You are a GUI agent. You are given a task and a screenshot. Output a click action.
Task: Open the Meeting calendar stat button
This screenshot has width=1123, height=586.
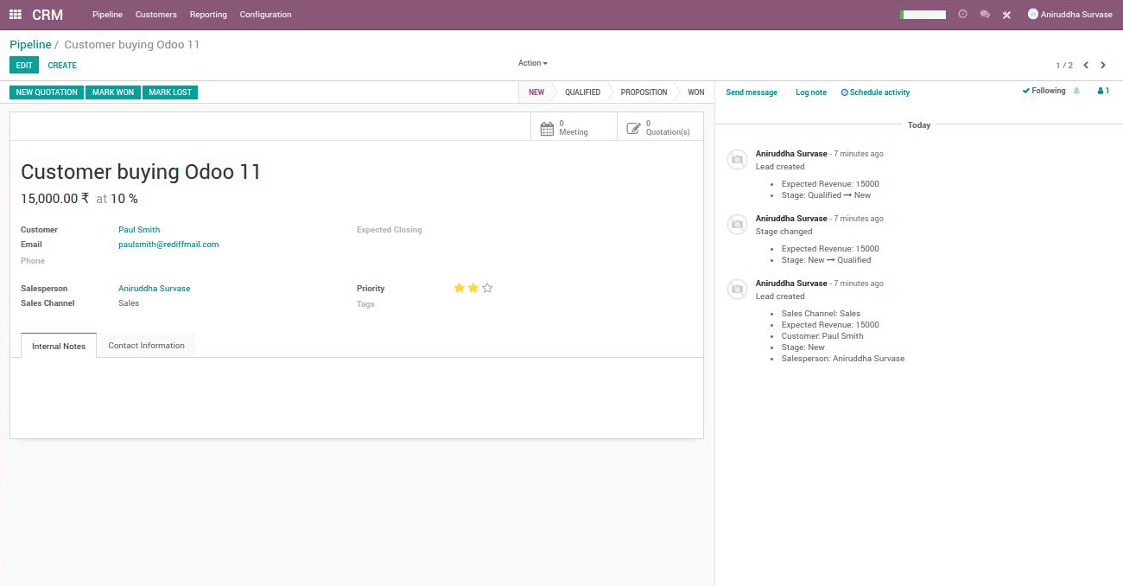pyautogui.click(x=574, y=127)
